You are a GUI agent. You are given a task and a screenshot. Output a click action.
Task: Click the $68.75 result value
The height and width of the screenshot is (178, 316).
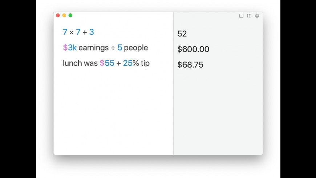click(190, 65)
